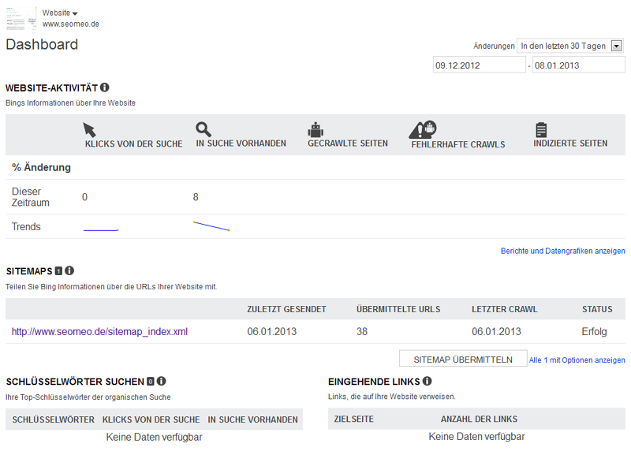The height and width of the screenshot is (451, 631).
Task: Open the Website selector dropdown
Action: point(60,13)
